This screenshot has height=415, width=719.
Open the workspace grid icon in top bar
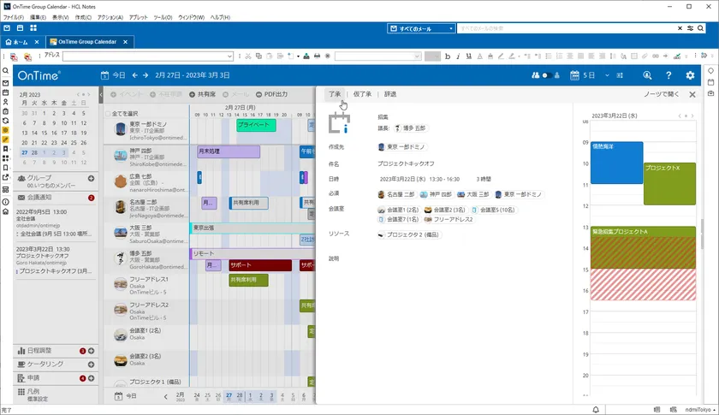pyautogui.click(x=33, y=28)
